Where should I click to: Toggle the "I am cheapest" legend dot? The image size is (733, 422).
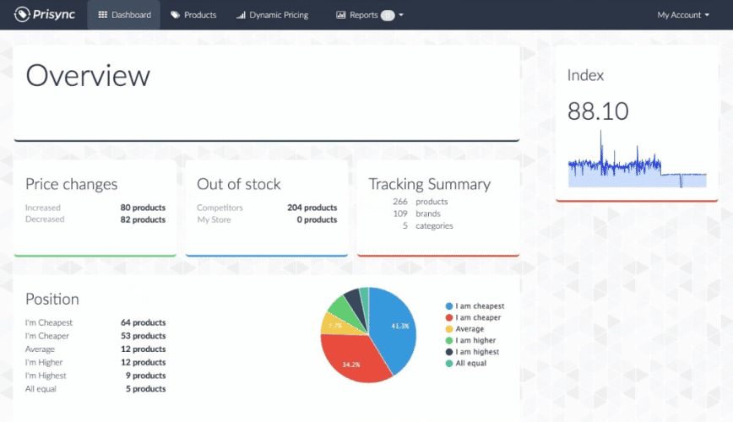pos(448,306)
